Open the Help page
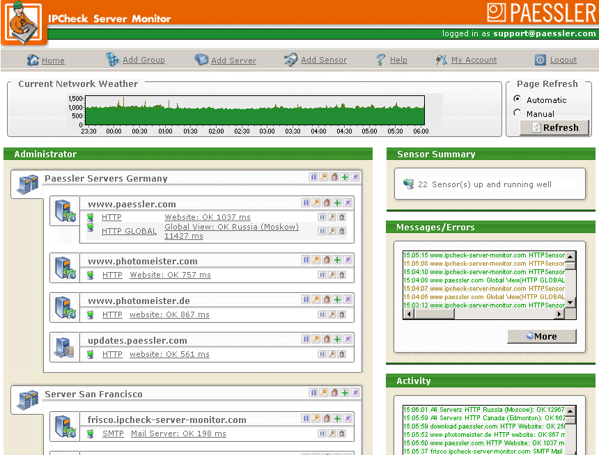 point(398,60)
